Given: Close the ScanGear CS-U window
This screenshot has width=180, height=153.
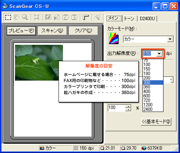Looking at the screenshot, I should (174, 6).
